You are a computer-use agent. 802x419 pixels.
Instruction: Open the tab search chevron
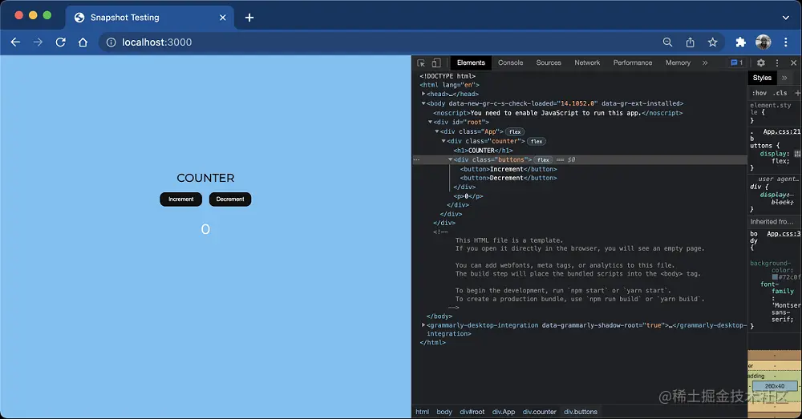(786, 18)
